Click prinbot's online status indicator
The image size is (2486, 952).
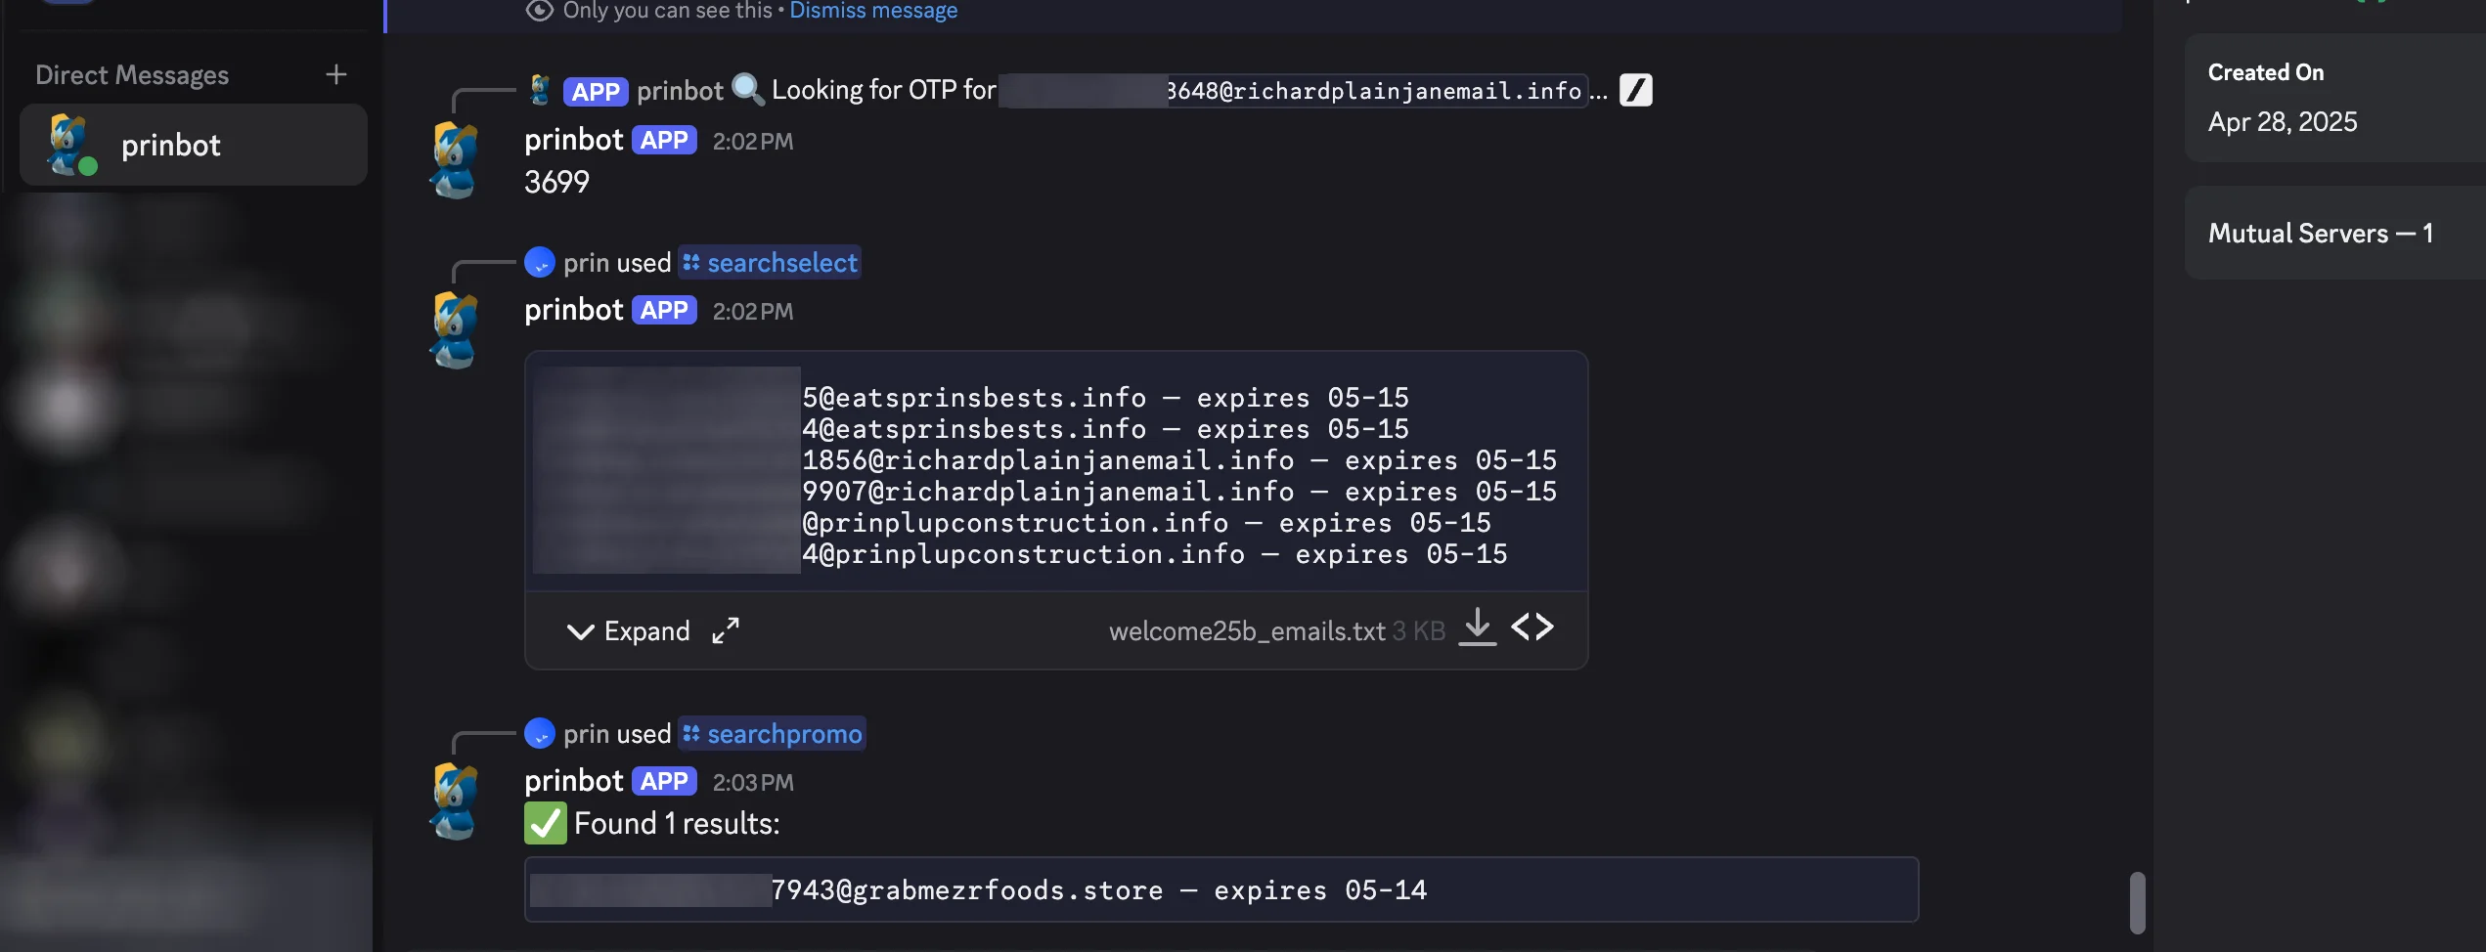(x=90, y=166)
